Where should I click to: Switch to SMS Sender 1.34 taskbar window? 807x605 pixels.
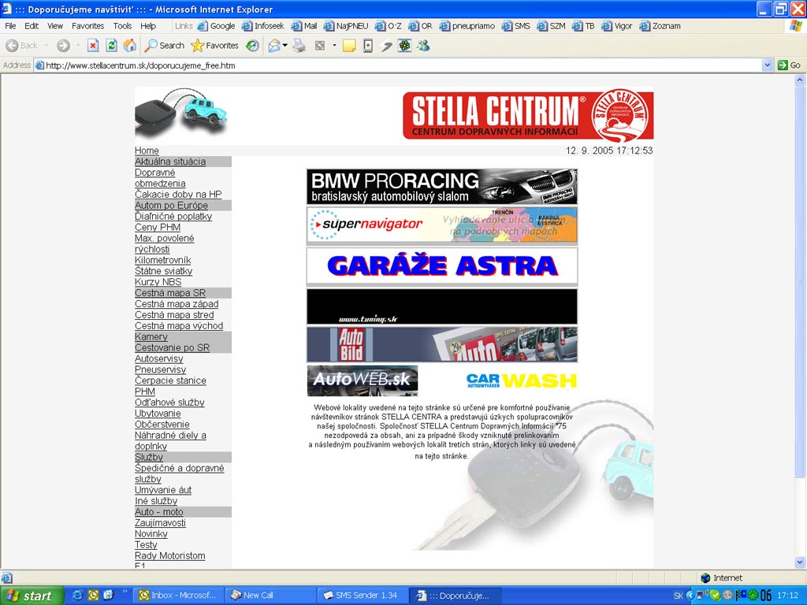[x=361, y=596]
